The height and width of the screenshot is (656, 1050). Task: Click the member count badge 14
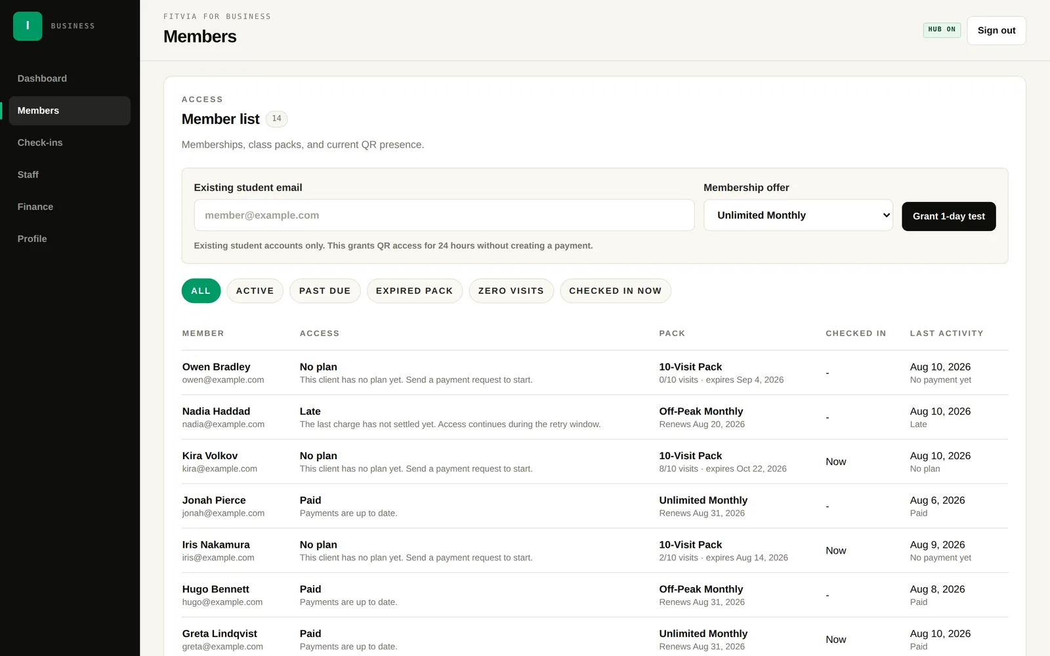[x=277, y=119]
